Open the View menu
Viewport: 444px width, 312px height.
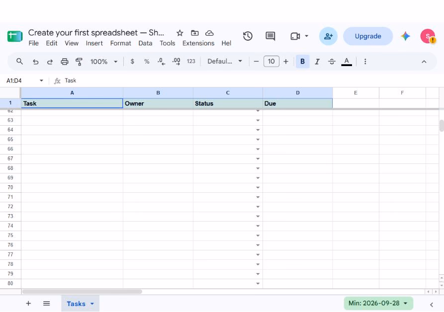pos(72,43)
